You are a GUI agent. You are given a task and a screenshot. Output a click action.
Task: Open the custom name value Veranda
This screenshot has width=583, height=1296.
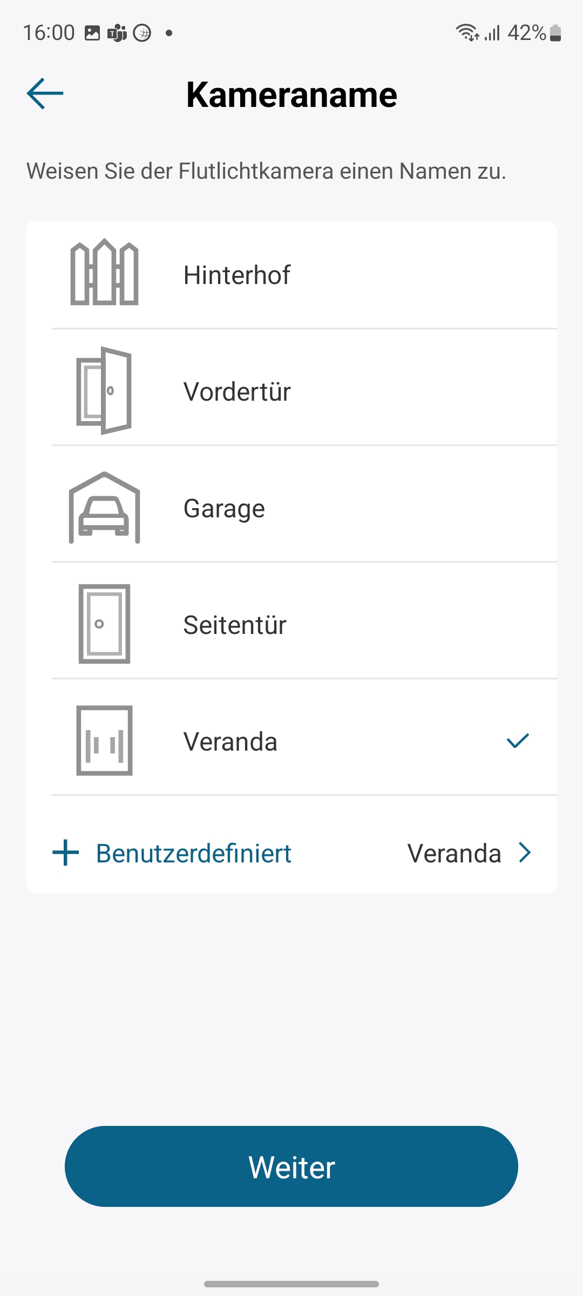pyautogui.click(x=454, y=853)
